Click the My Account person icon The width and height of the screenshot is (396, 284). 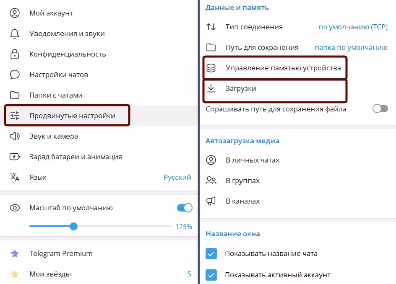[15, 13]
